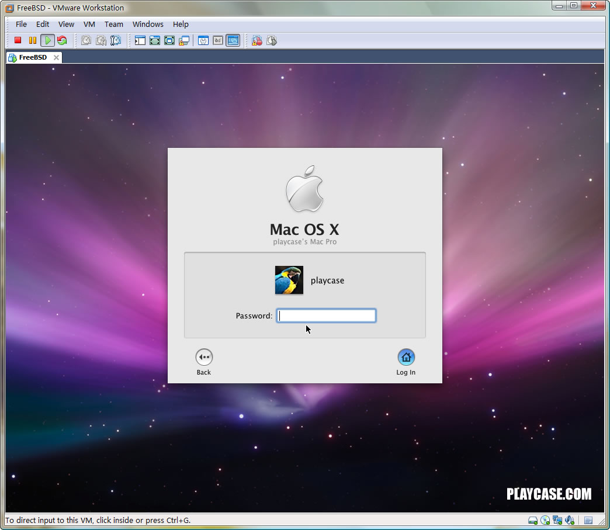Screen dimensions: 610x530
Task: Toggle the sidebar view toolbar button
Action: point(140,40)
